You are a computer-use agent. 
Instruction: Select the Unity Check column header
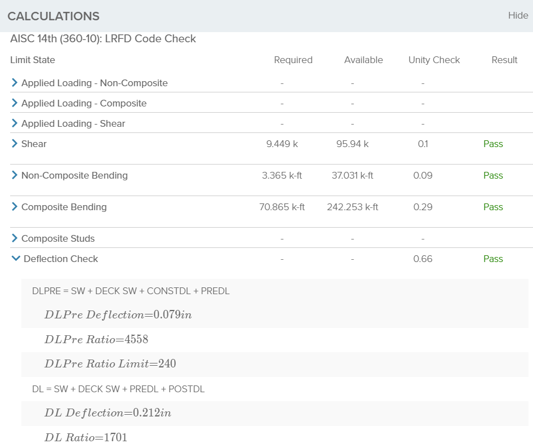(434, 60)
